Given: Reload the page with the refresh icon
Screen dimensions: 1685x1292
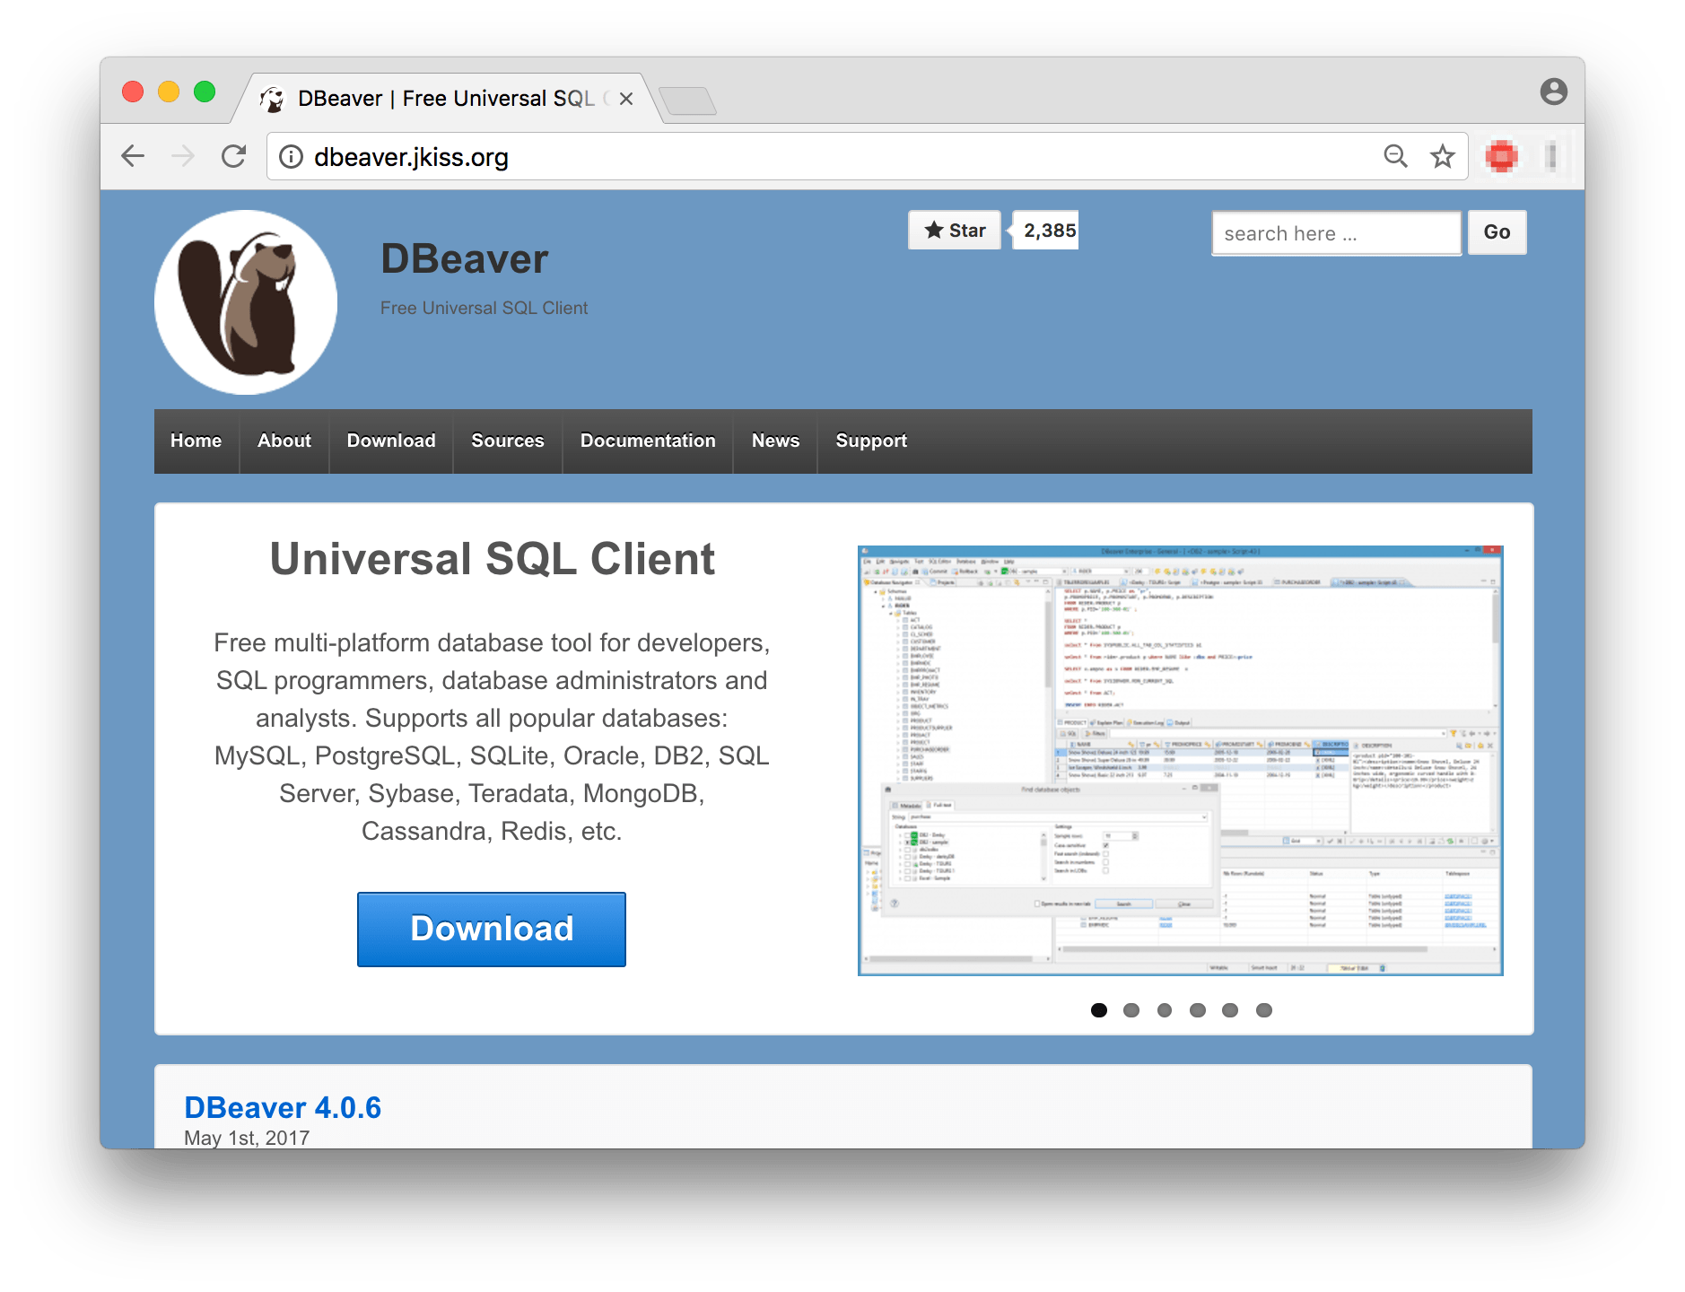Looking at the screenshot, I should (x=234, y=156).
